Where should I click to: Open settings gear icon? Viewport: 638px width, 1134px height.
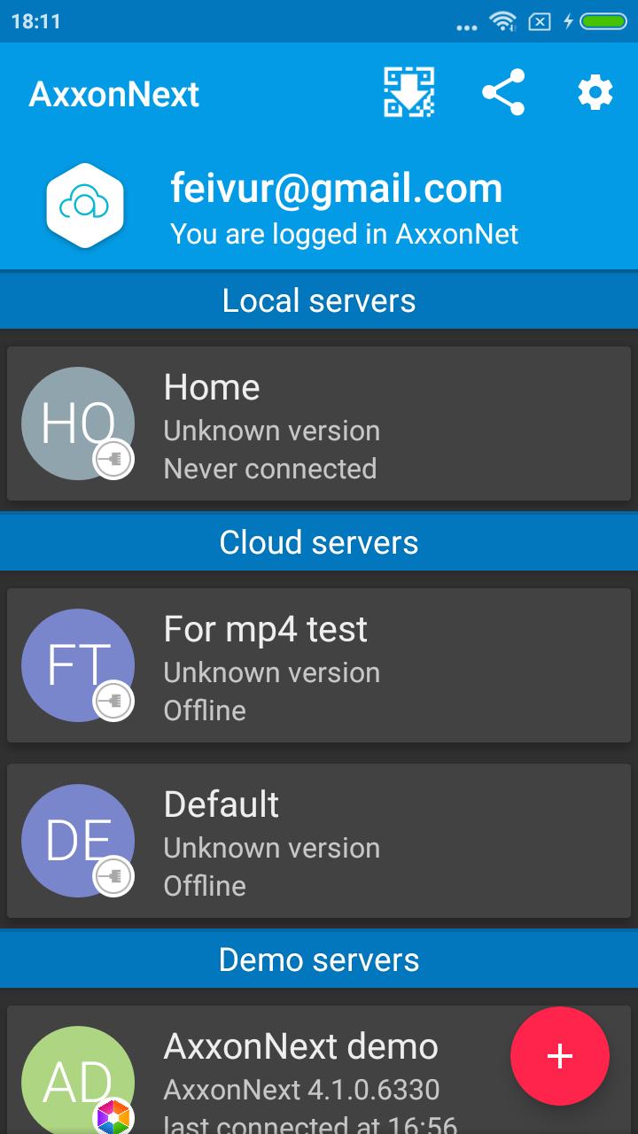(595, 92)
